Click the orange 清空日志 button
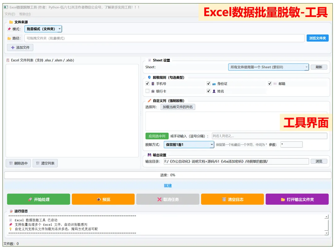The image size is (335, 250). tap(233, 199)
